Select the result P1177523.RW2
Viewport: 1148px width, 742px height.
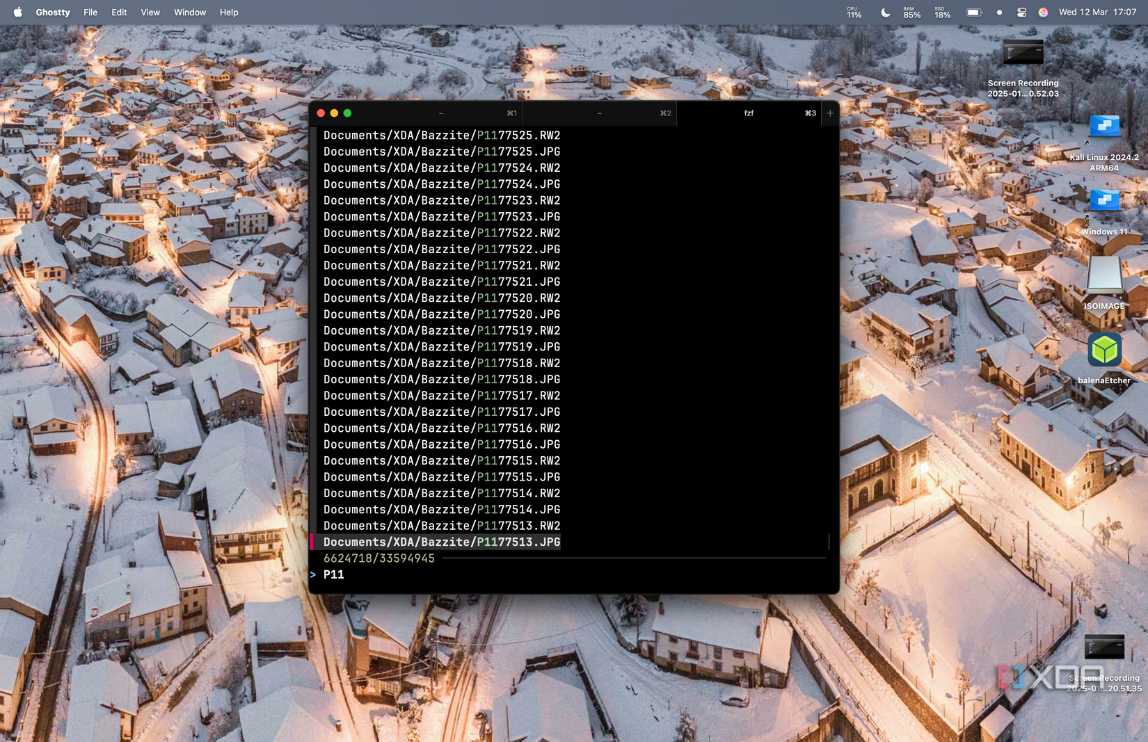442,200
